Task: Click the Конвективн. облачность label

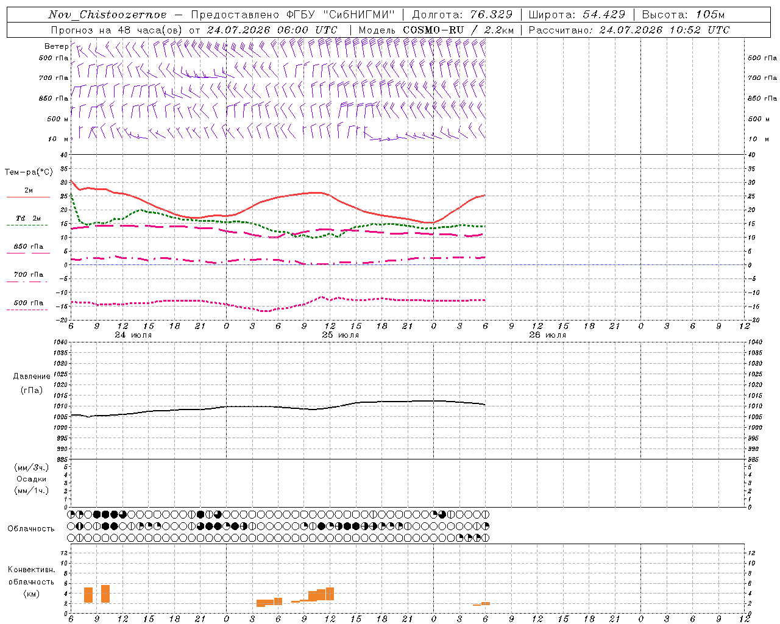Action: pos(31,581)
